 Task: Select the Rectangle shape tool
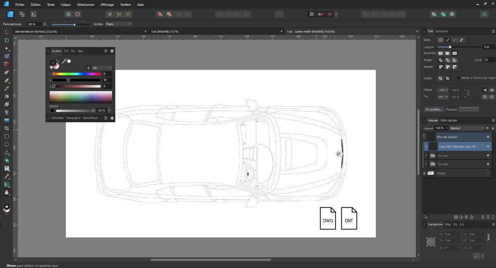point(7,136)
